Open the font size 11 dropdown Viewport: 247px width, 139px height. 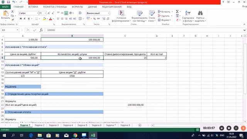[x=46, y=13]
